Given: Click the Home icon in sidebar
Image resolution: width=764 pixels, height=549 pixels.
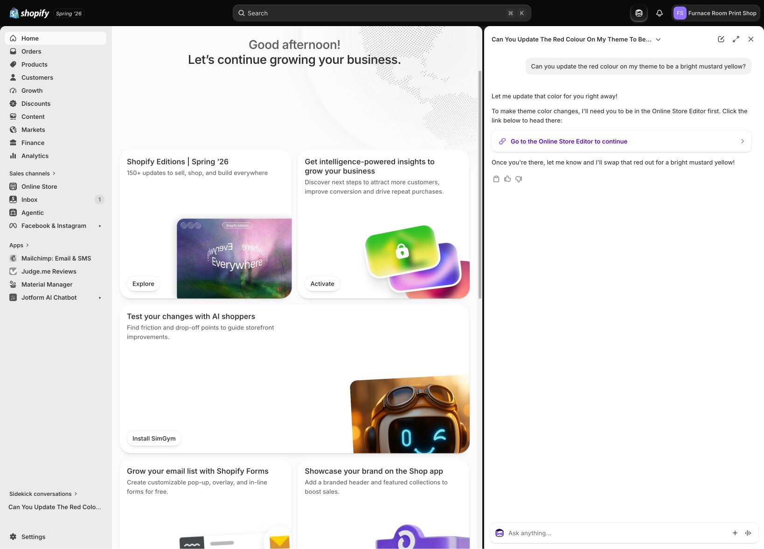Looking at the screenshot, I should pyautogui.click(x=13, y=38).
